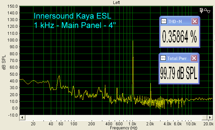This screenshot has width=215, height=130.
Task: Click the Total Pwr window waveform icon
Action: click(163, 58)
